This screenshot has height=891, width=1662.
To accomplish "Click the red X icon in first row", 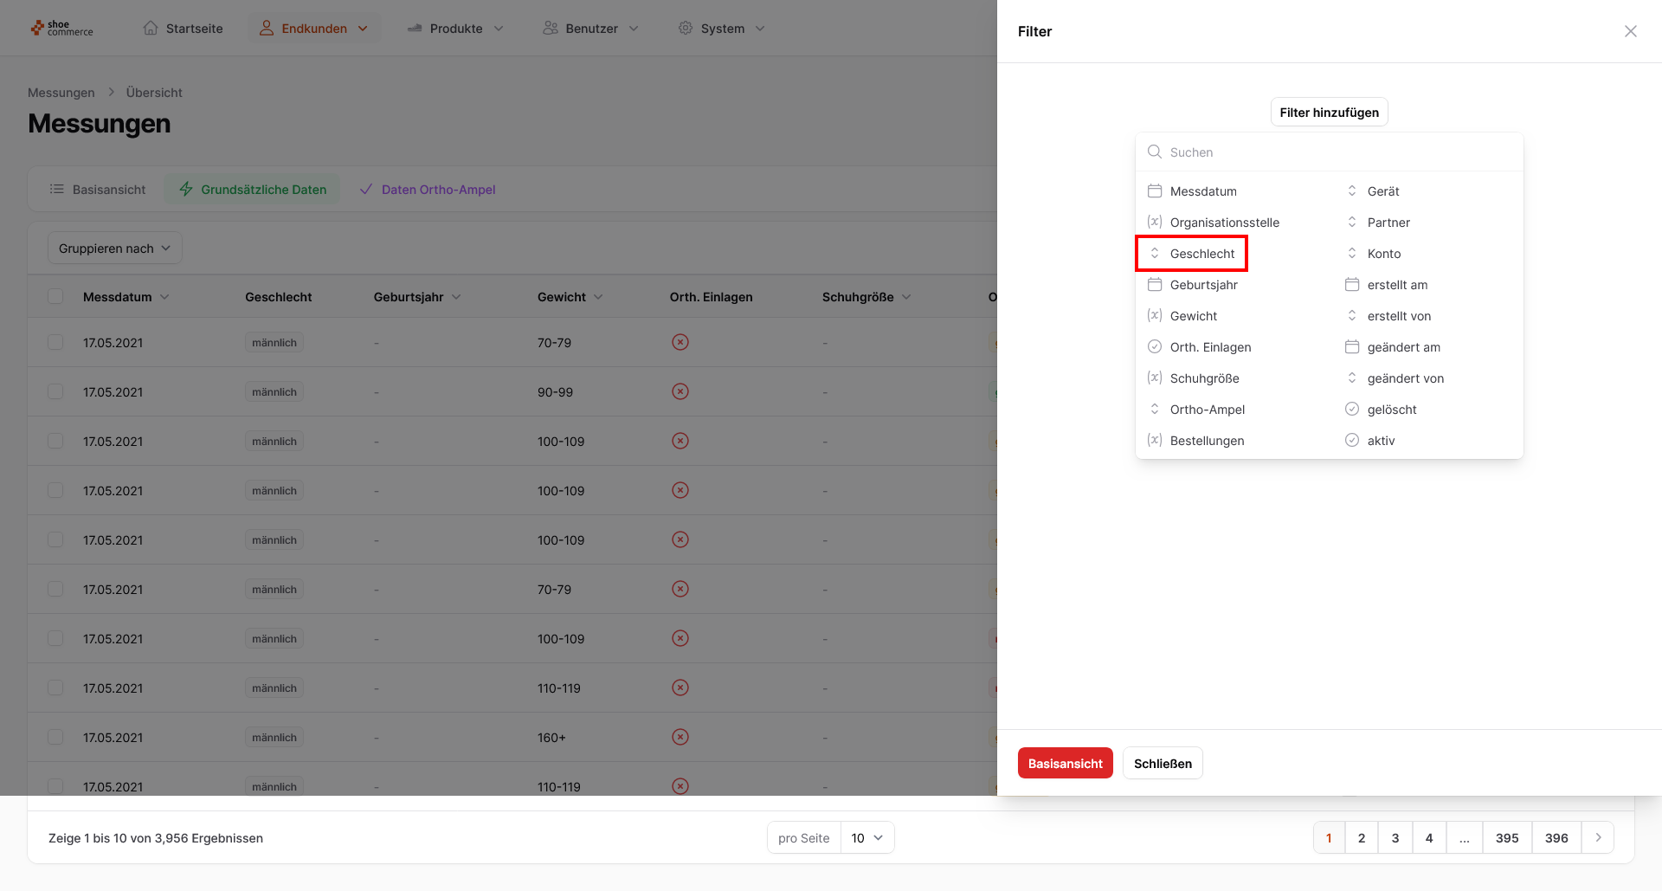I will click(680, 343).
